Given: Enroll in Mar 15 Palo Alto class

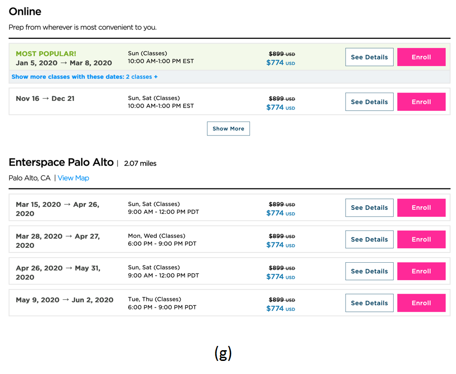Looking at the screenshot, I should [421, 208].
